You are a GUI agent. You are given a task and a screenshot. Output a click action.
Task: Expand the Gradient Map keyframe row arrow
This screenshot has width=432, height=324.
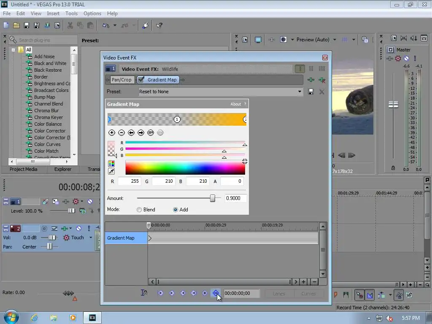[x=150, y=238]
